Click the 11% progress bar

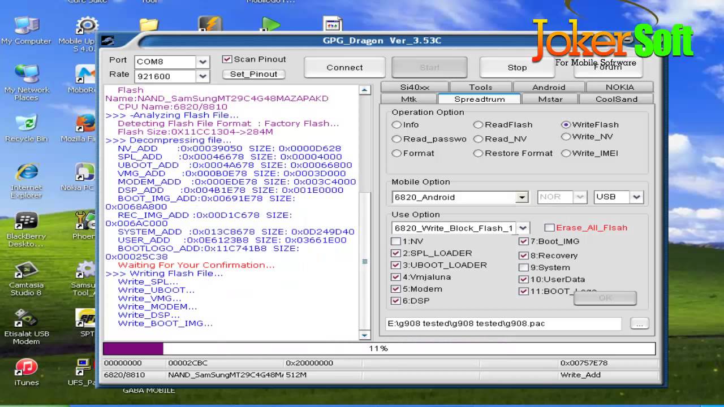click(x=379, y=348)
